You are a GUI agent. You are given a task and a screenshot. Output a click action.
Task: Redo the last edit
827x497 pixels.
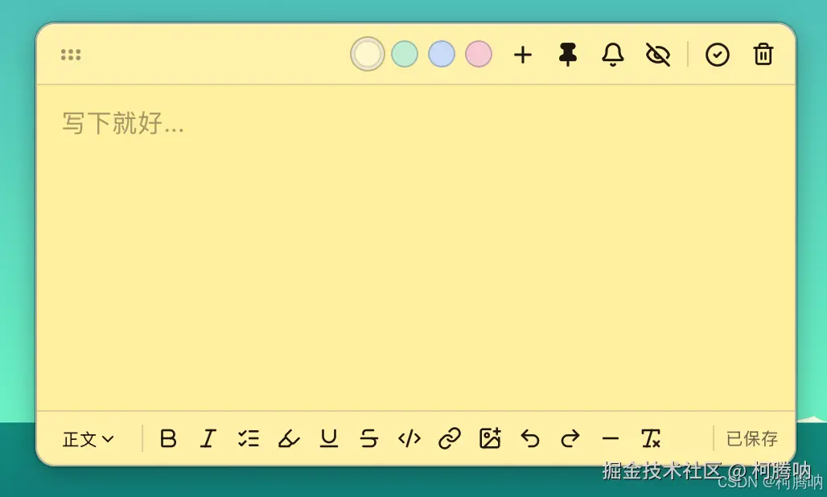570,438
